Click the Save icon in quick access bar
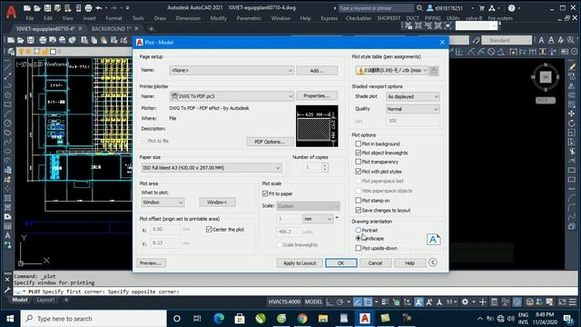The image size is (581, 327). coord(47,8)
